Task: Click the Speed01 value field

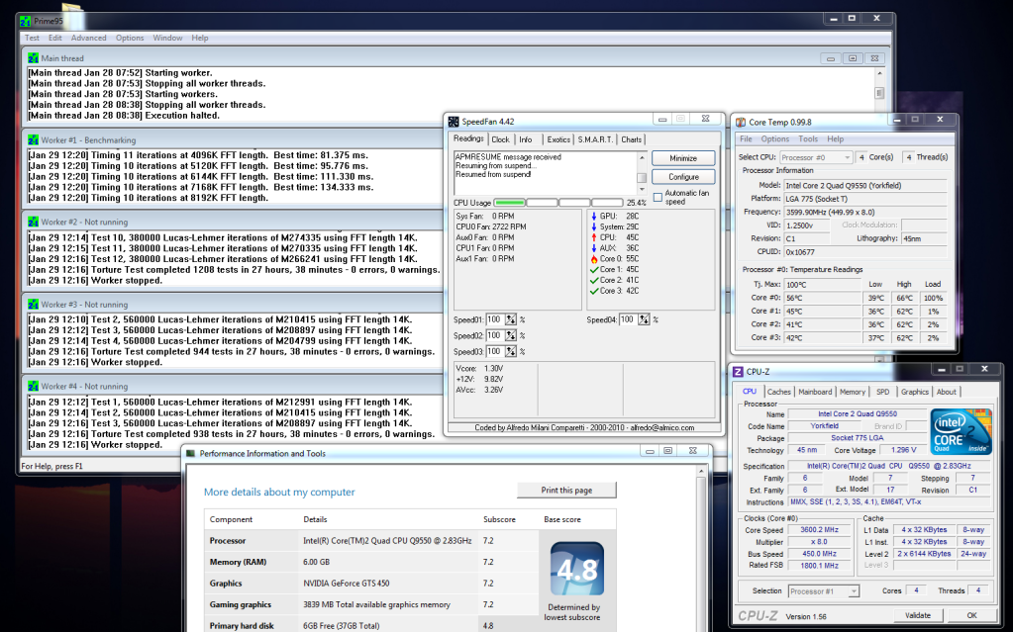Action: tap(495, 319)
